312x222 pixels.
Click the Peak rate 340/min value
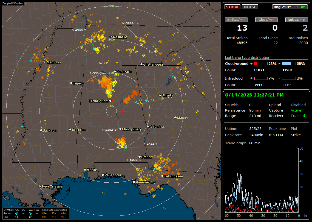[x=256, y=135]
